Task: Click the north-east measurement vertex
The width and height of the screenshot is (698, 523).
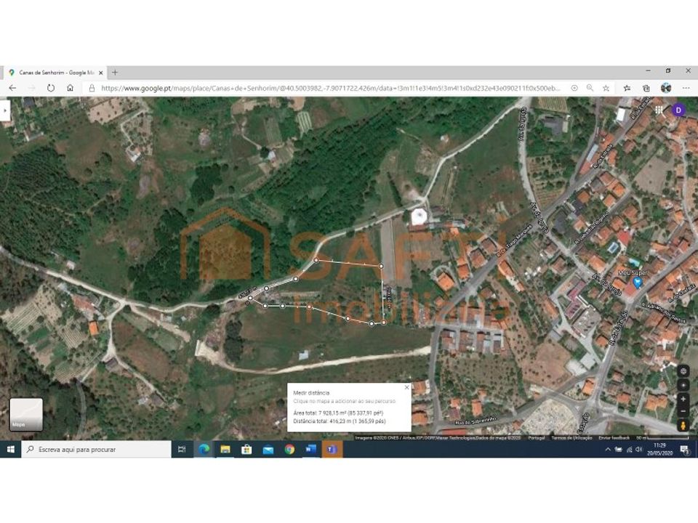Action: click(x=381, y=266)
